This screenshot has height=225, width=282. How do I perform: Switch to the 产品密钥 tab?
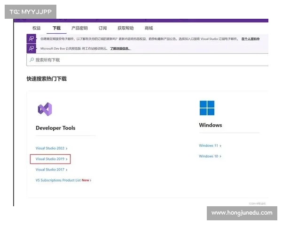pos(79,28)
